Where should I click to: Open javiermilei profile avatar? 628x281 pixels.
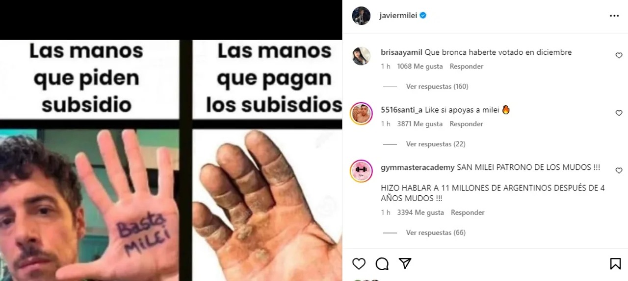361,16
